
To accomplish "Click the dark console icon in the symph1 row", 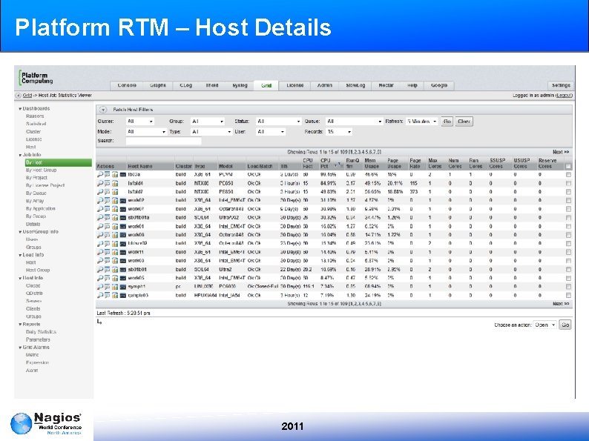I will (123, 287).
